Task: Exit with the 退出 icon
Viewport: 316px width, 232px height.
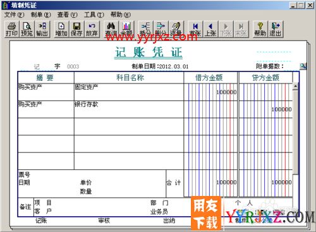Action: pyautogui.click(x=276, y=29)
